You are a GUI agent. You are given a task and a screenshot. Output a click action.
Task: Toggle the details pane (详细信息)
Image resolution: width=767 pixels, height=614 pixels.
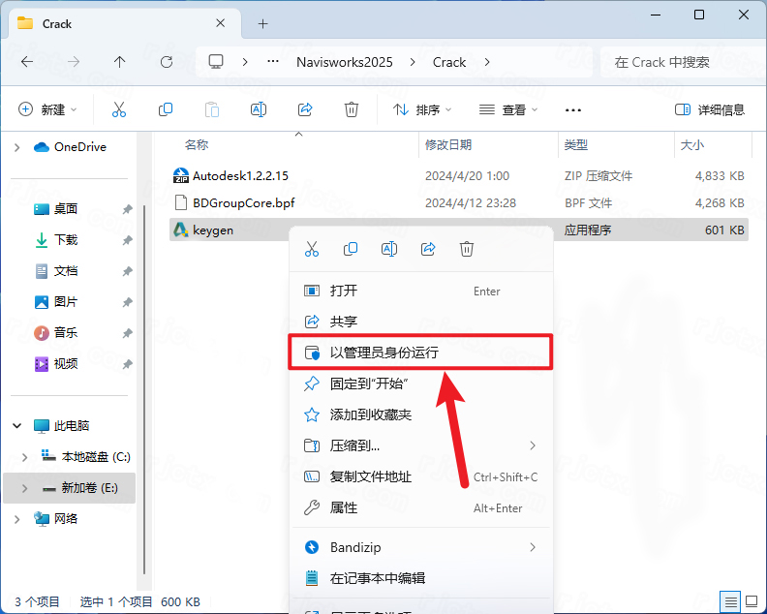click(710, 109)
